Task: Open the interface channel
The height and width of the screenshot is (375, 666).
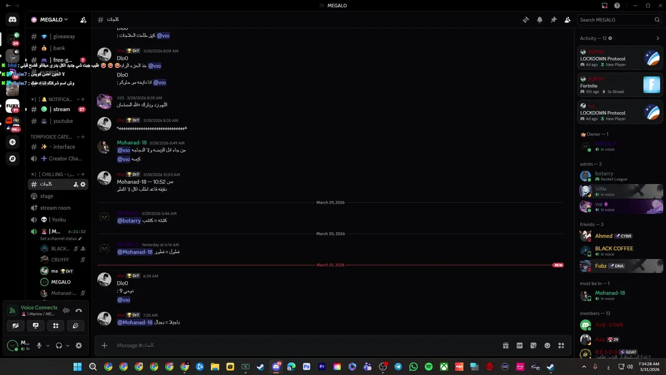Action: coord(57,147)
